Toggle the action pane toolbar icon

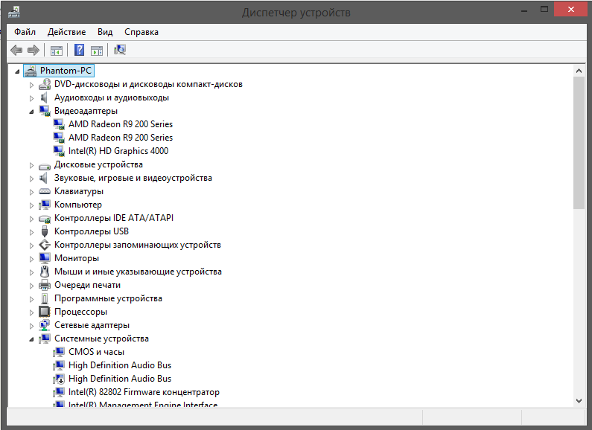point(97,50)
